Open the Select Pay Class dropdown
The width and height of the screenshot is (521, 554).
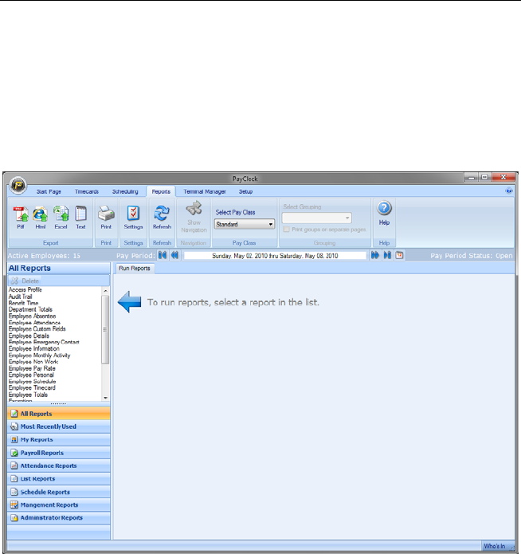point(245,224)
